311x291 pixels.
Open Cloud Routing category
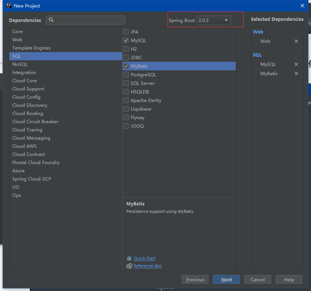(x=66, y=113)
